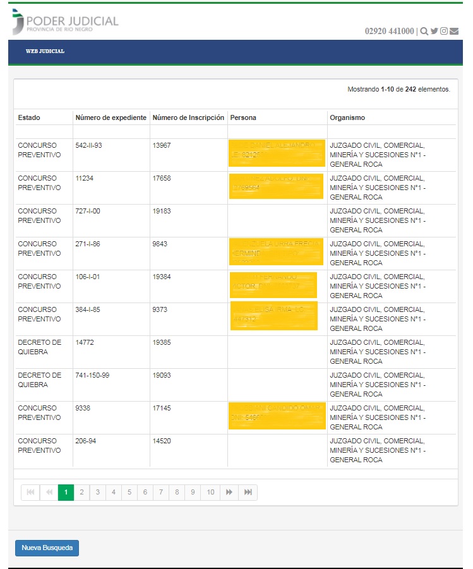Select page 5 in pagination
The image size is (473, 569).
[129, 492]
